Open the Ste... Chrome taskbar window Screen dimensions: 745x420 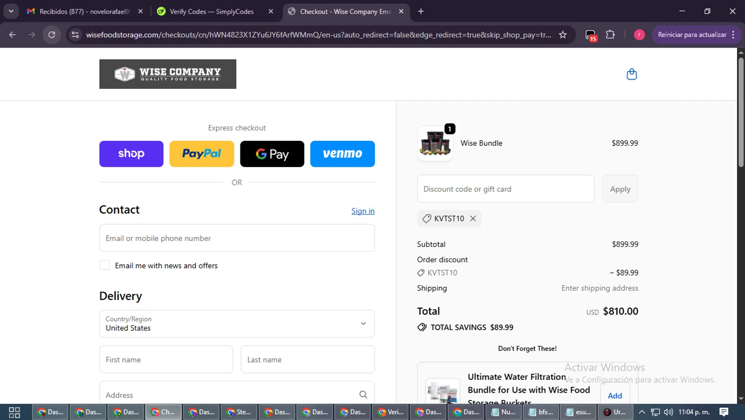click(x=239, y=412)
